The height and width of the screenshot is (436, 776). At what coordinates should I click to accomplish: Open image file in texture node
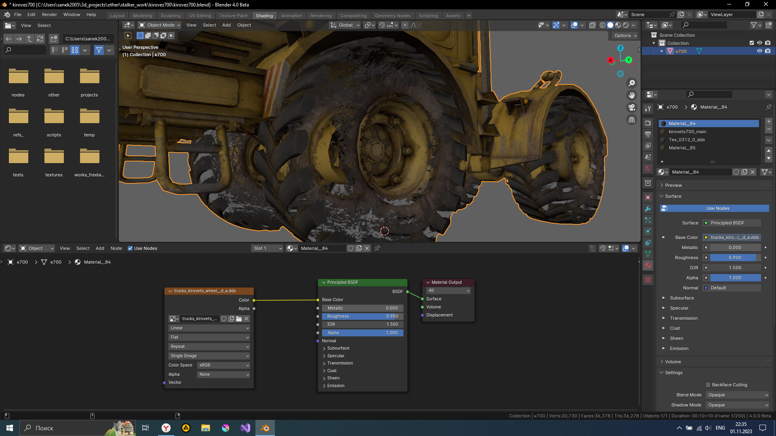(239, 319)
